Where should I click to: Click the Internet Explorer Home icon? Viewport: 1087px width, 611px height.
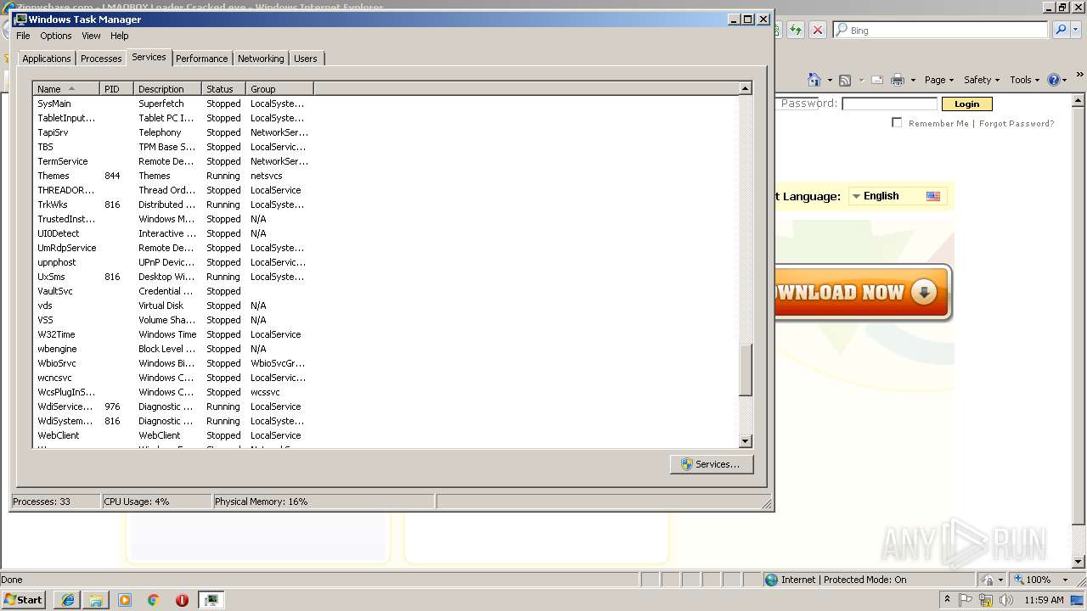814,80
